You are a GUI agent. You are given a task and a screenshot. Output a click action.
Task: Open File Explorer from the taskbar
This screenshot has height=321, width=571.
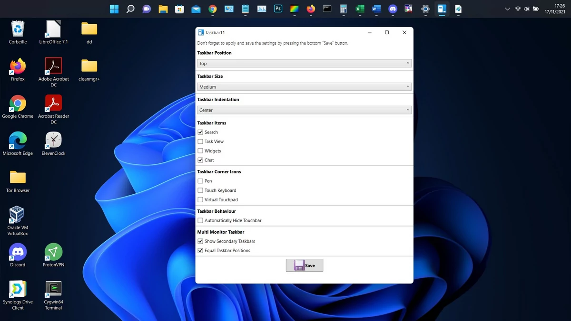[163, 9]
